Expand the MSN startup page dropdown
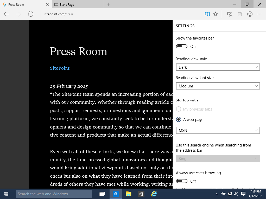The height and width of the screenshot is (199, 266). point(217,130)
